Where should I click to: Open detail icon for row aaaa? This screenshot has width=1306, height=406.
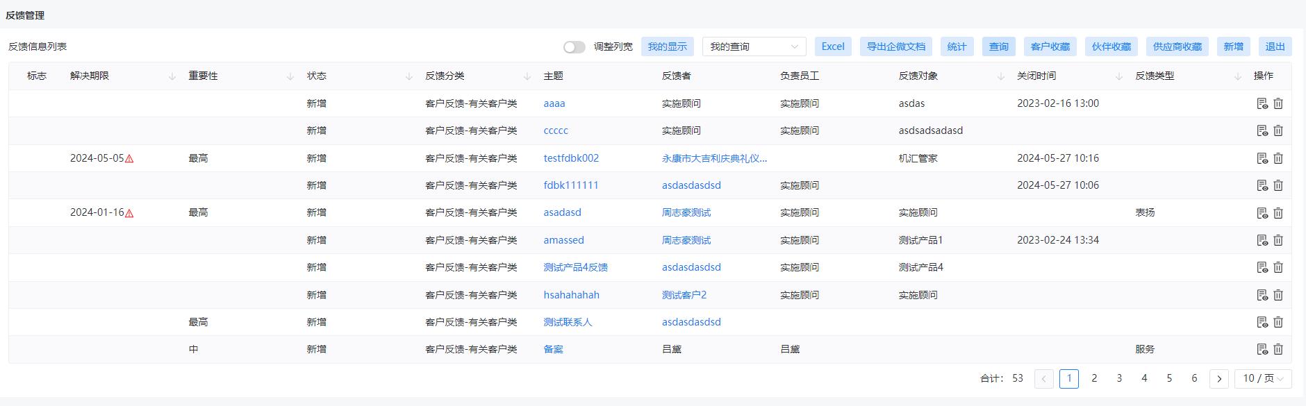click(1262, 103)
